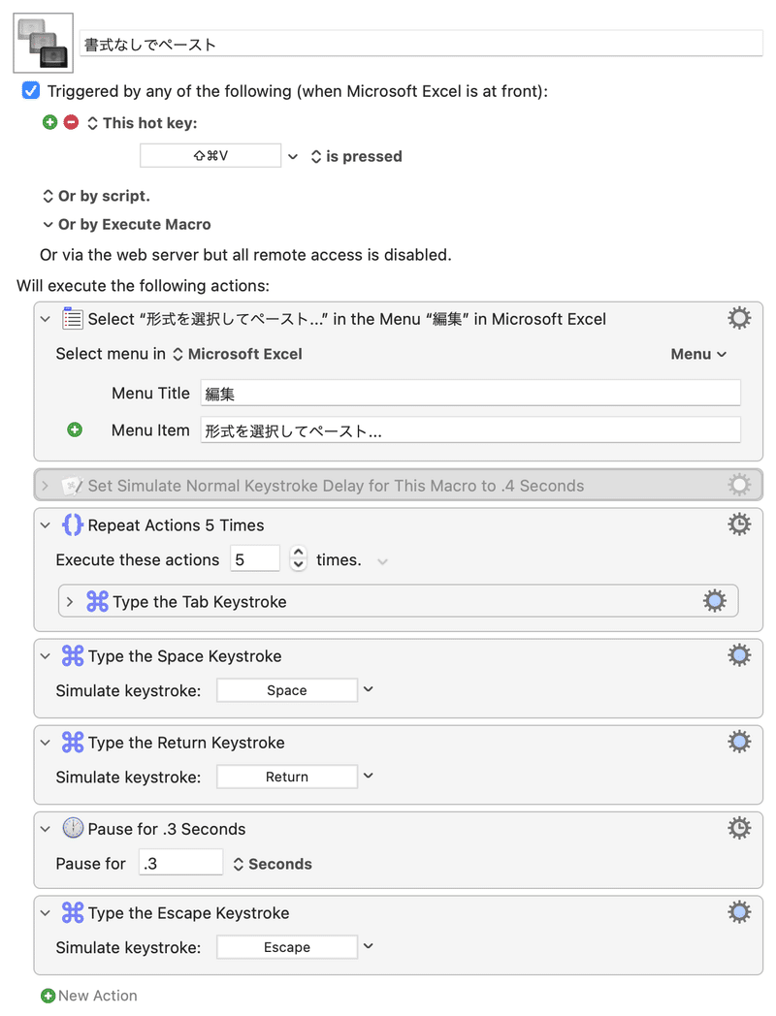This screenshot has height=1016, width=776.
Task: Toggle the Seconds unit selector for pause
Action: [273, 864]
